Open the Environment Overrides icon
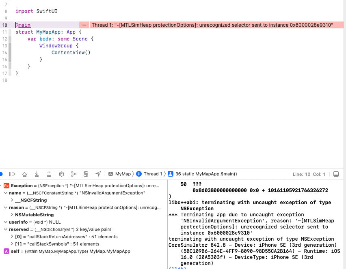Viewport: 346px width, 269px height. click(86, 174)
